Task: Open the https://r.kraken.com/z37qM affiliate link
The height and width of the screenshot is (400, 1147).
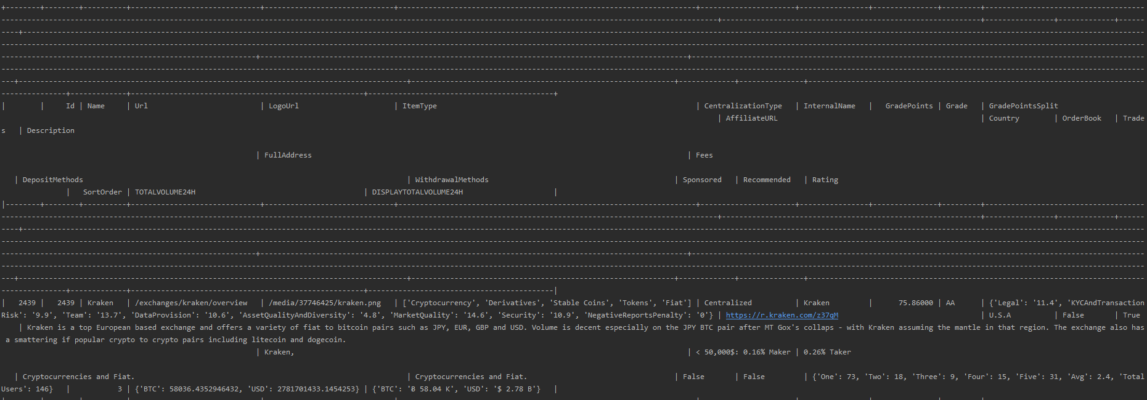Action: point(782,315)
